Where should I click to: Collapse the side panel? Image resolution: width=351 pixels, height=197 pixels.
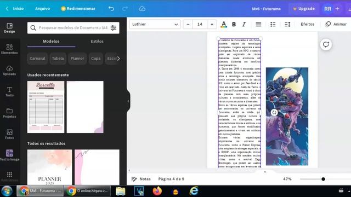[128, 101]
